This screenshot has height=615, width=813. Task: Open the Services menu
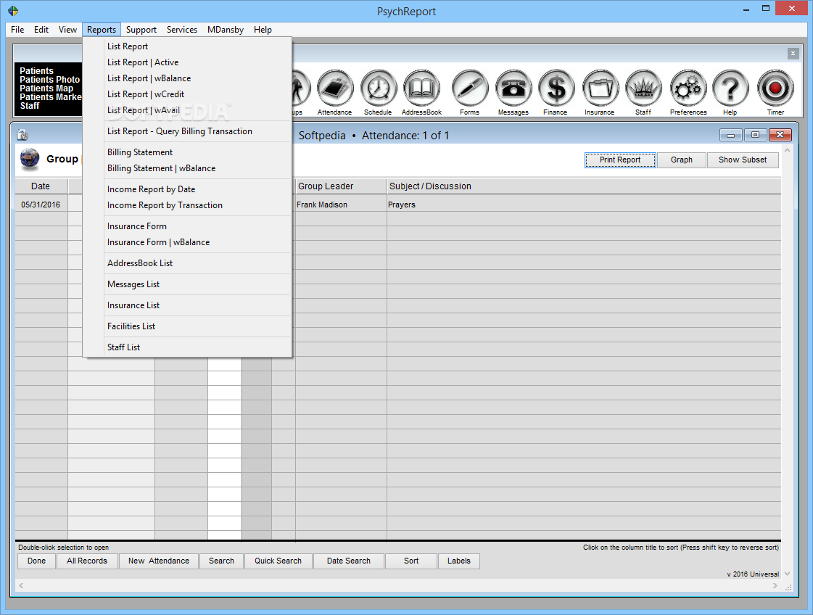[x=181, y=30]
